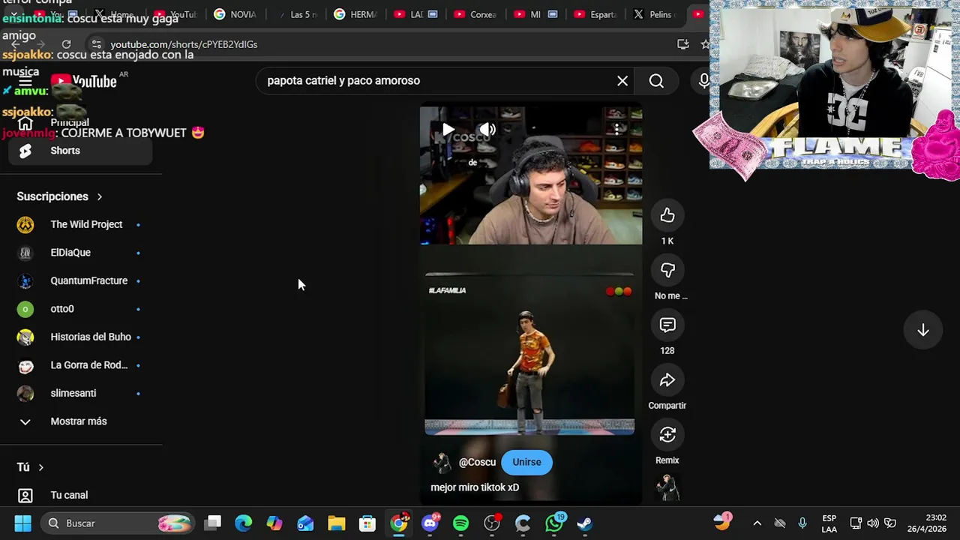The image size is (960, 540).
Task: Open clock showing 23:02 date panel
Action: (x=926, y=523)
